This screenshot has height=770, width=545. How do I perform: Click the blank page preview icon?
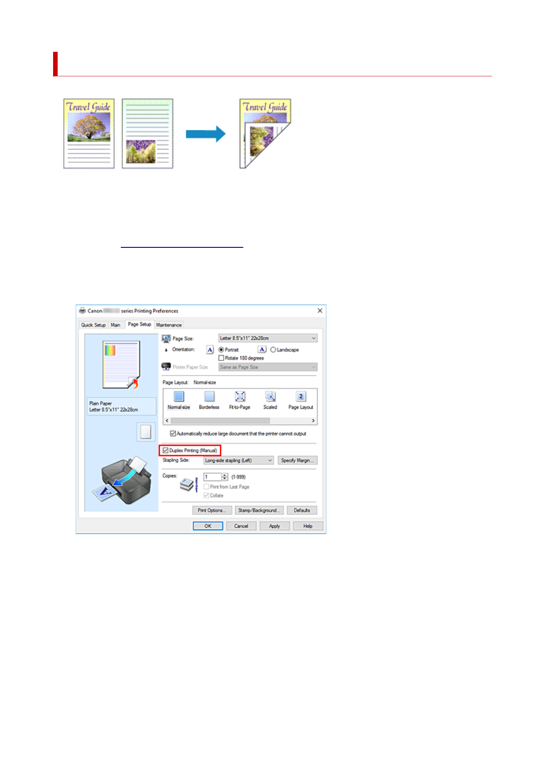coord(146,432)
